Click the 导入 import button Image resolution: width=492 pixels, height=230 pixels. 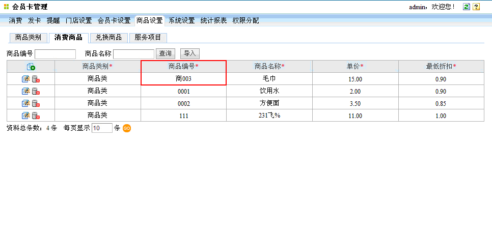click(189, 53)
